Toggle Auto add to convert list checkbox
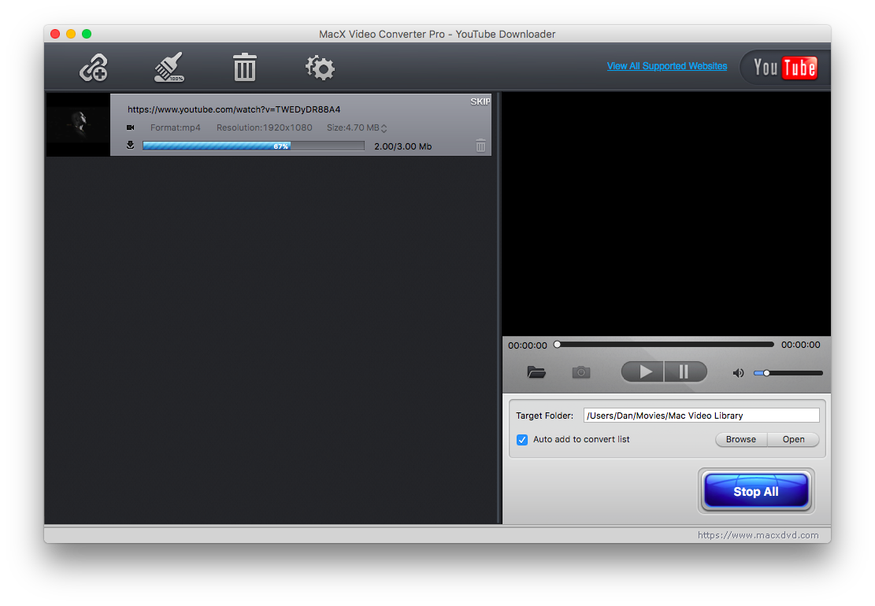The width and height of the screenshot is (875, 606). point(522,440)
